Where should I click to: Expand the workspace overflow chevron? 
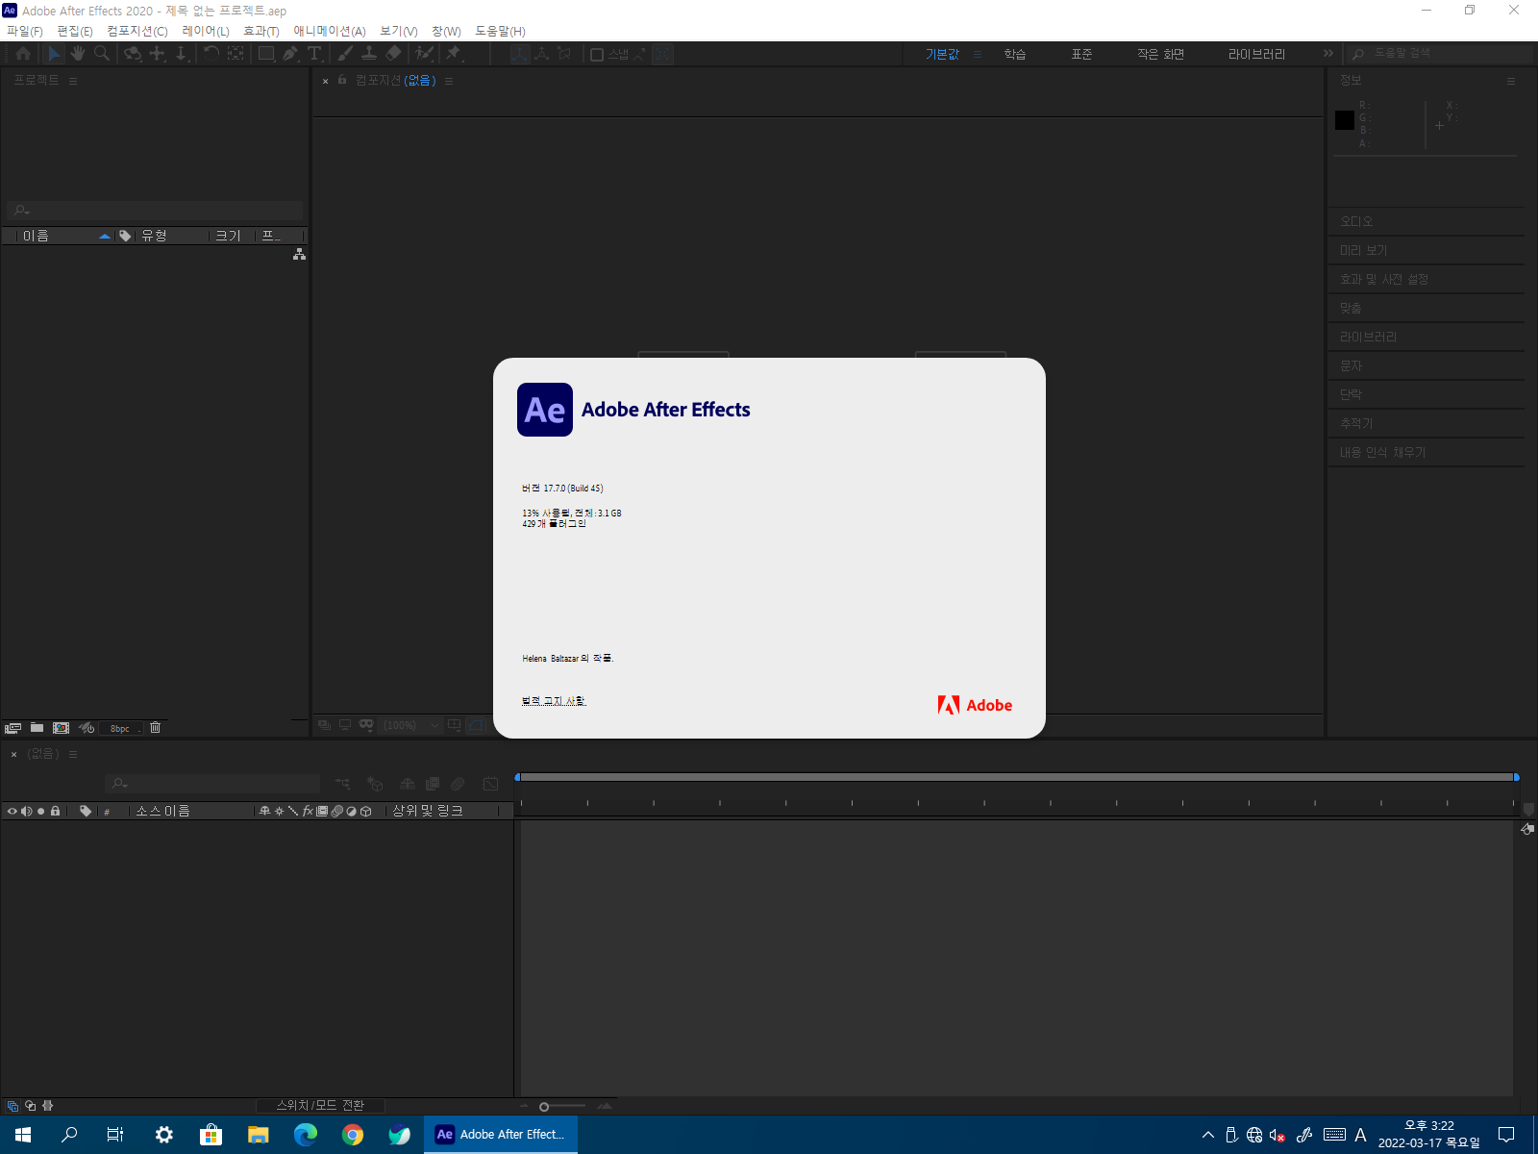click(x=1328, y=53)
